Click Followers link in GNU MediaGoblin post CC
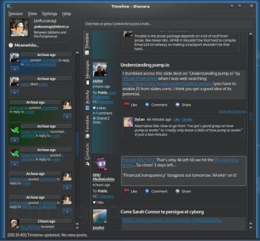260x241 pixels. pyautogui.click(x=106, y=196)
